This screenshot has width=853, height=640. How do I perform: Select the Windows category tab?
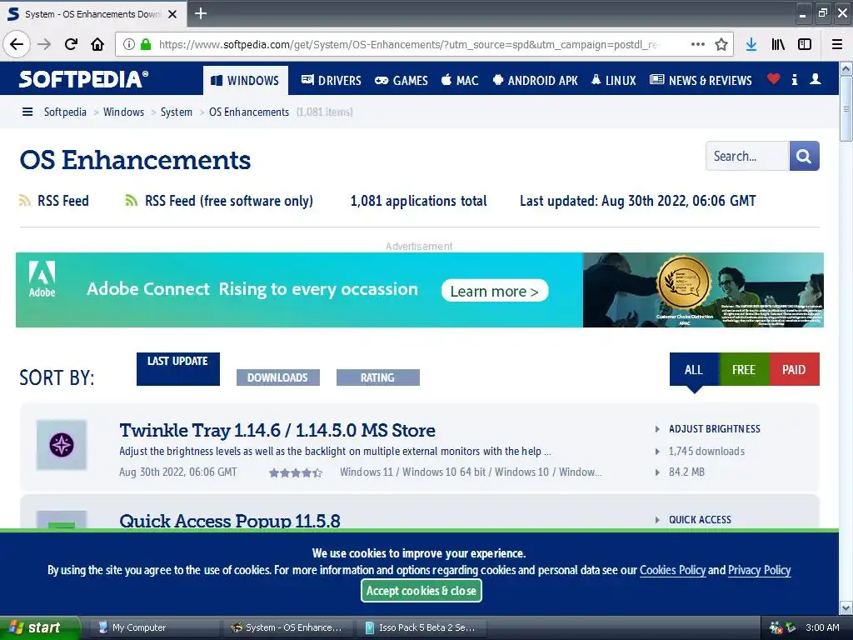pos(246,80)
